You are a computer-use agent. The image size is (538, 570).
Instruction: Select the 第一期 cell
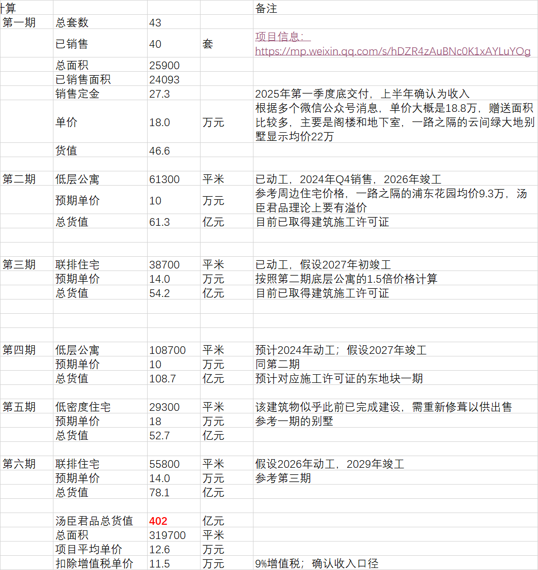point(26,22)
